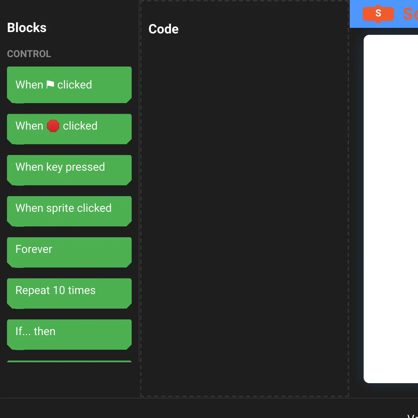Select the "When key pressed" block
Viewport: 418px width, 418px height.
pyautogui.click(x=69, y=169)
